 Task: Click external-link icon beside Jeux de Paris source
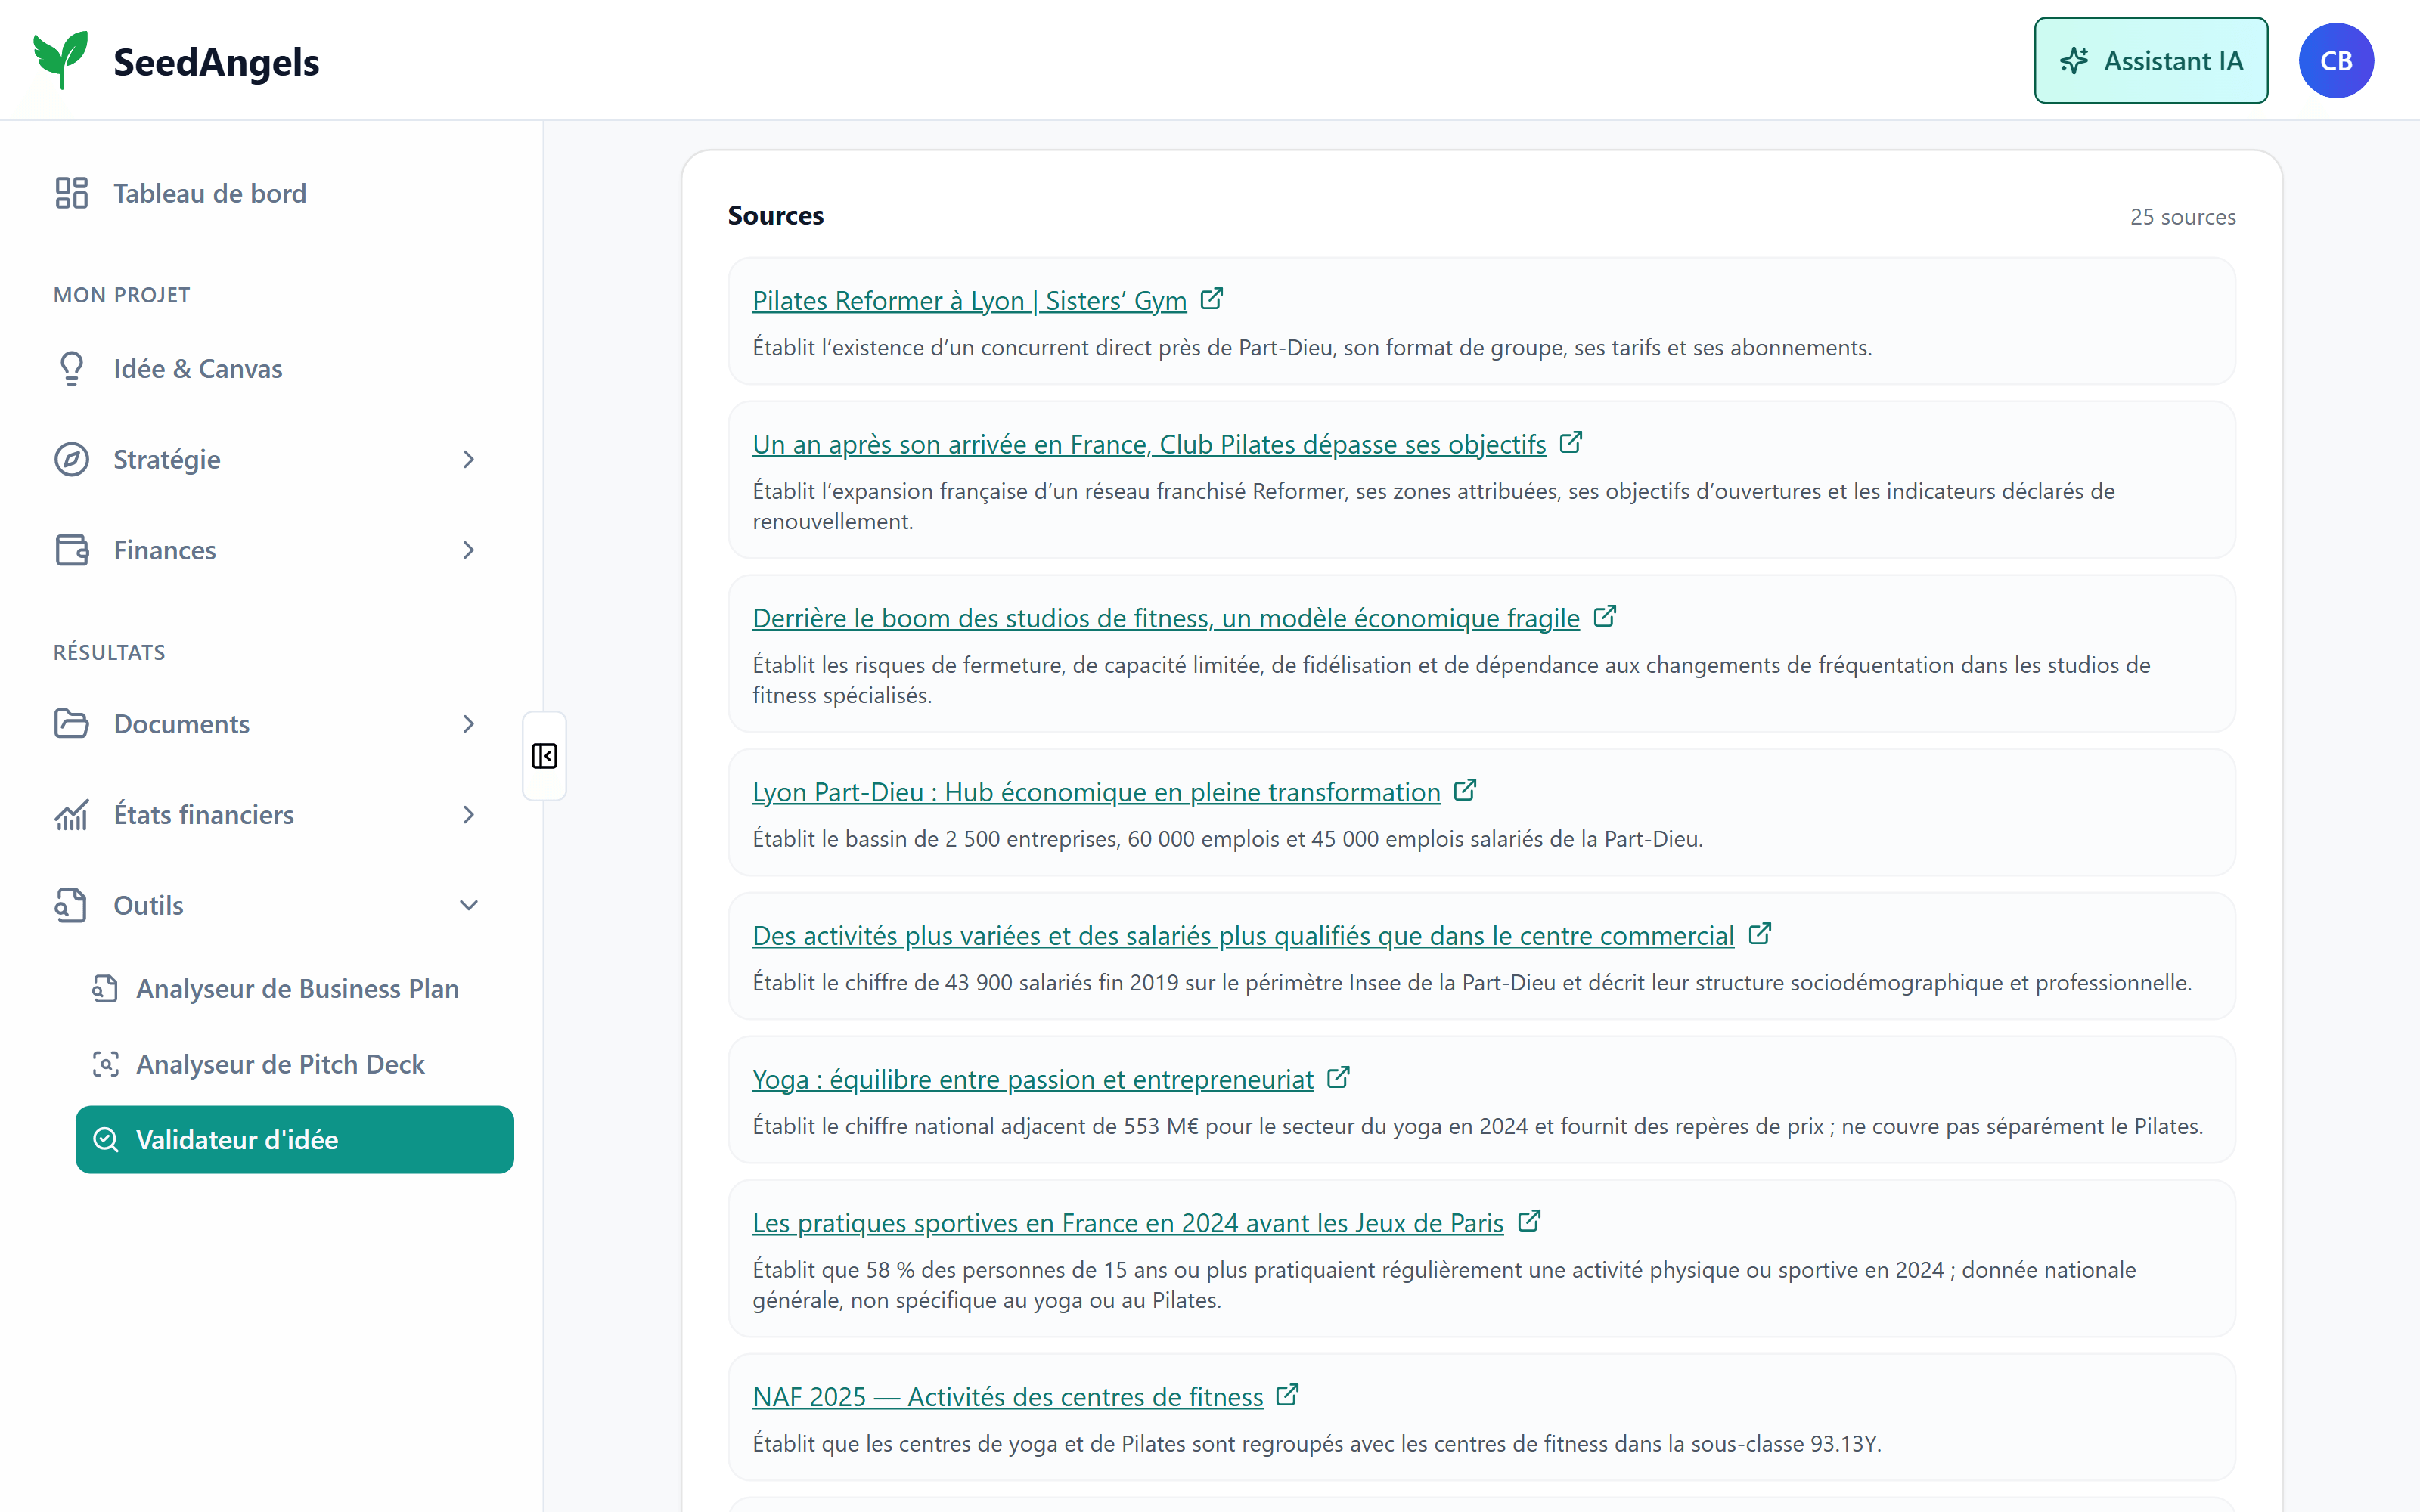(x=1529, y=1221)
